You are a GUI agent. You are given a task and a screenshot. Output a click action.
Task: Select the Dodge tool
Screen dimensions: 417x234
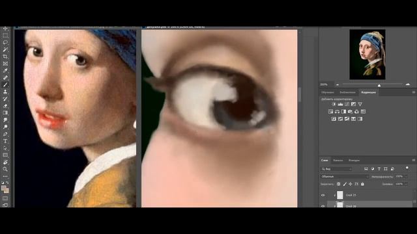pos(5,127)
